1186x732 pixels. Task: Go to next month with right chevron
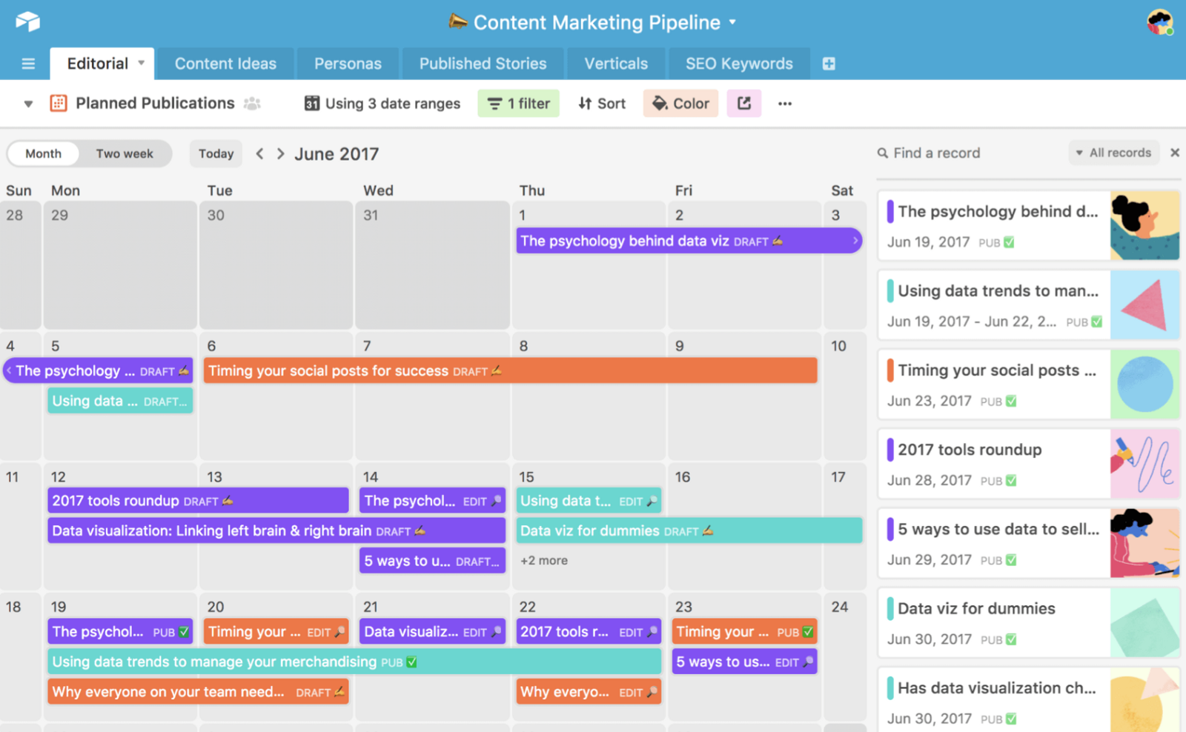pyautogui.click(x=280, y=153)
